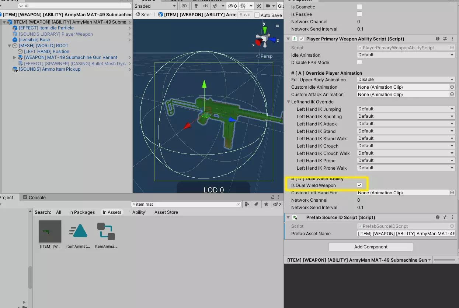
Task: Select the weapon prefab thumbnail in Project
Action: 50,231
